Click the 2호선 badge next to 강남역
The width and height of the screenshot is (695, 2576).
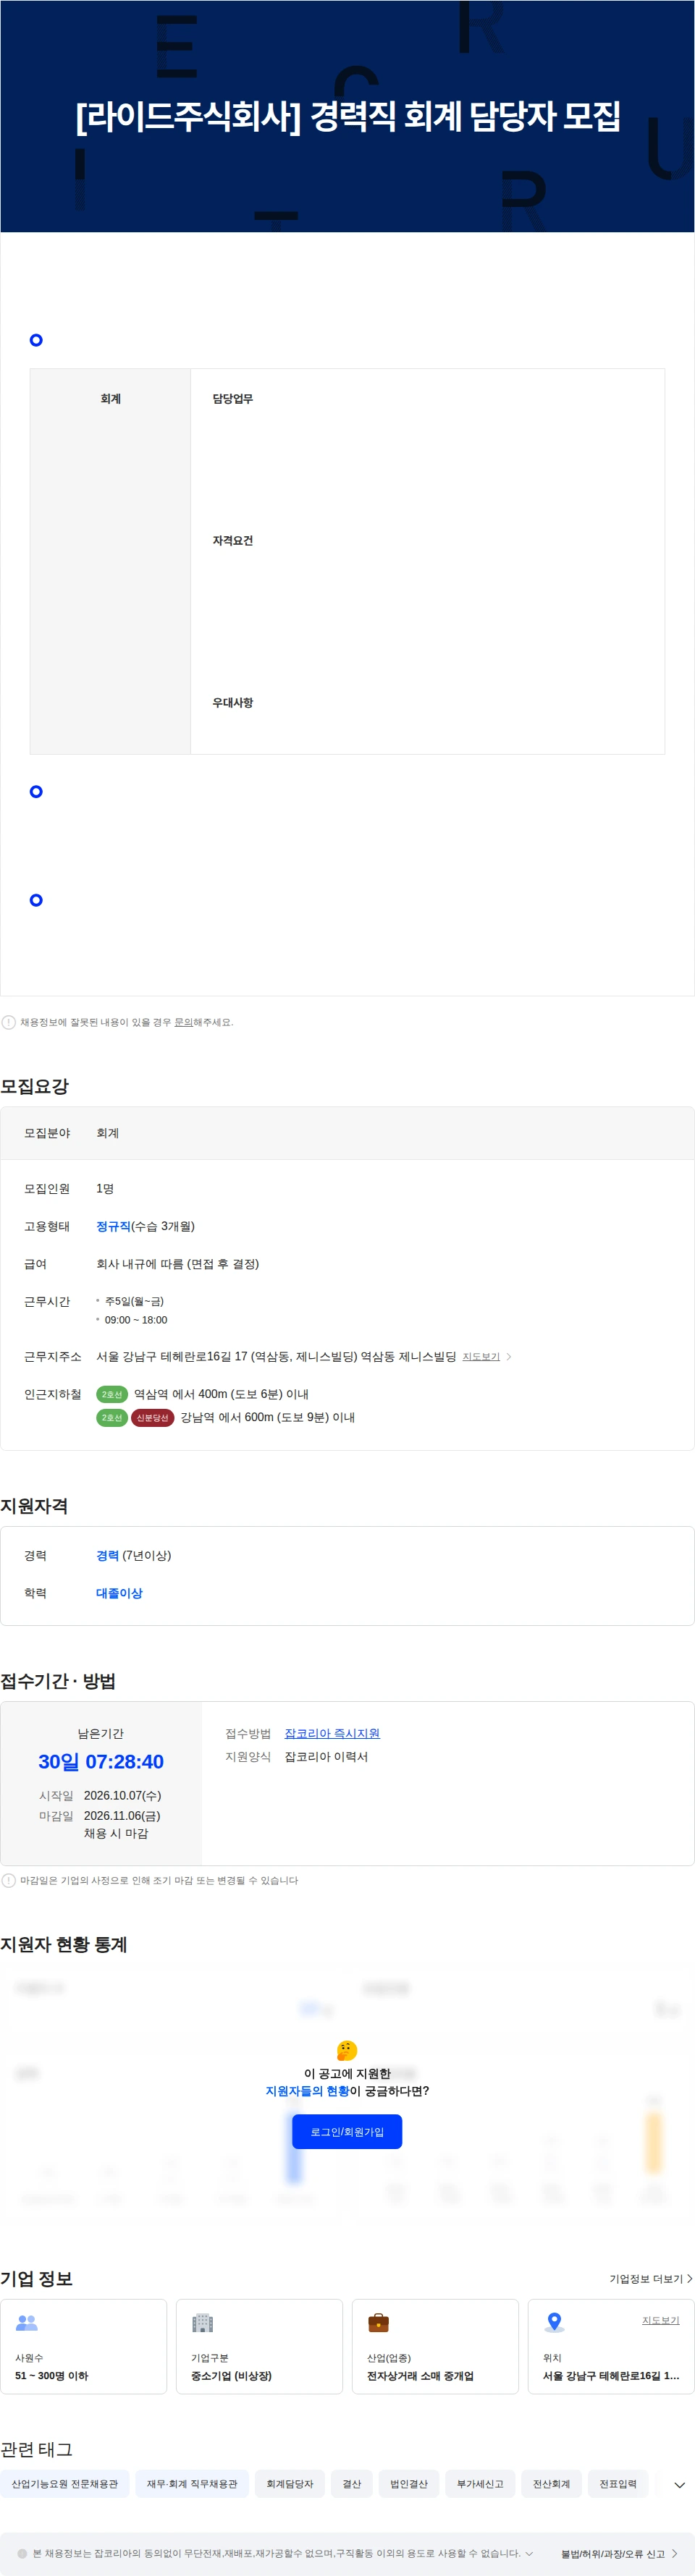111,1417
